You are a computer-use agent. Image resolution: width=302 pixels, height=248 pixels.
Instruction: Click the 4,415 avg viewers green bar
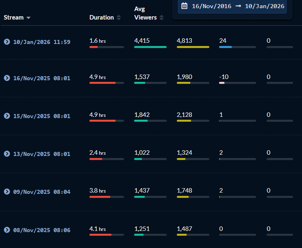(150, 47)
